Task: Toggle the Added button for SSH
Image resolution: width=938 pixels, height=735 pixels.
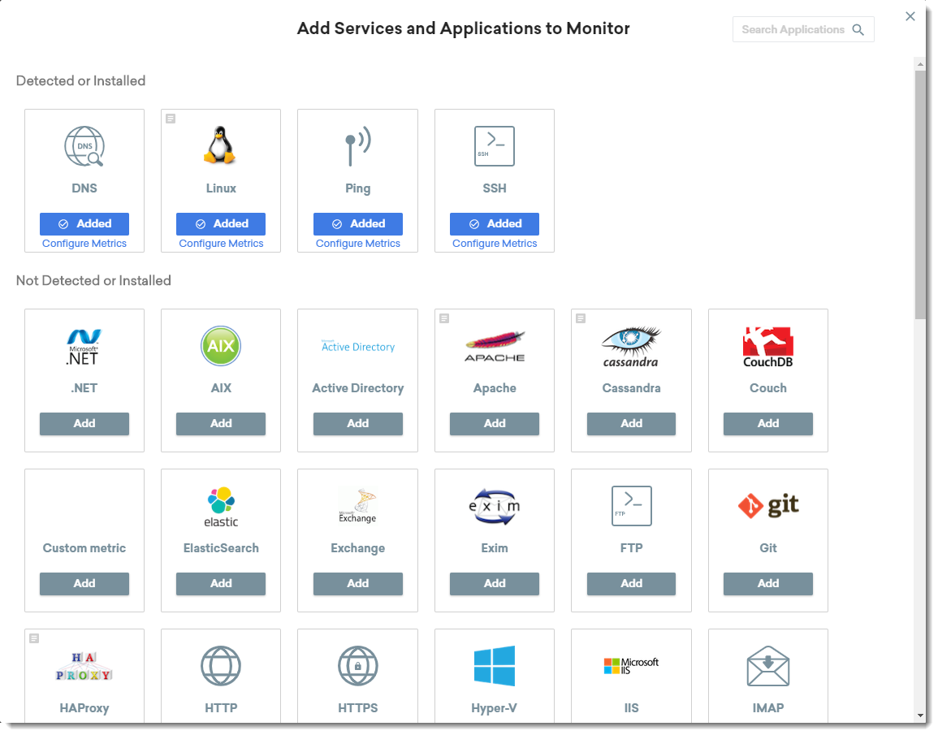Action: tap(494, 223)
